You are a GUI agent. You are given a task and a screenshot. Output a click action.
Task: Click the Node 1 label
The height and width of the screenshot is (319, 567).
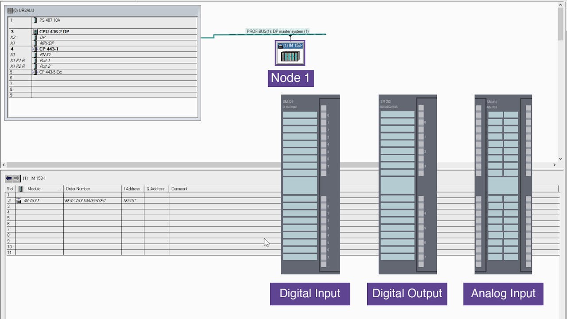click(x=290, y=78)
